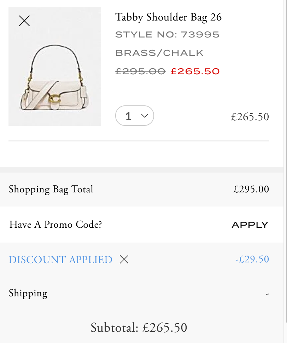Click the item line total £265.50
287x343 pixels.
click(x=250, y=117)
